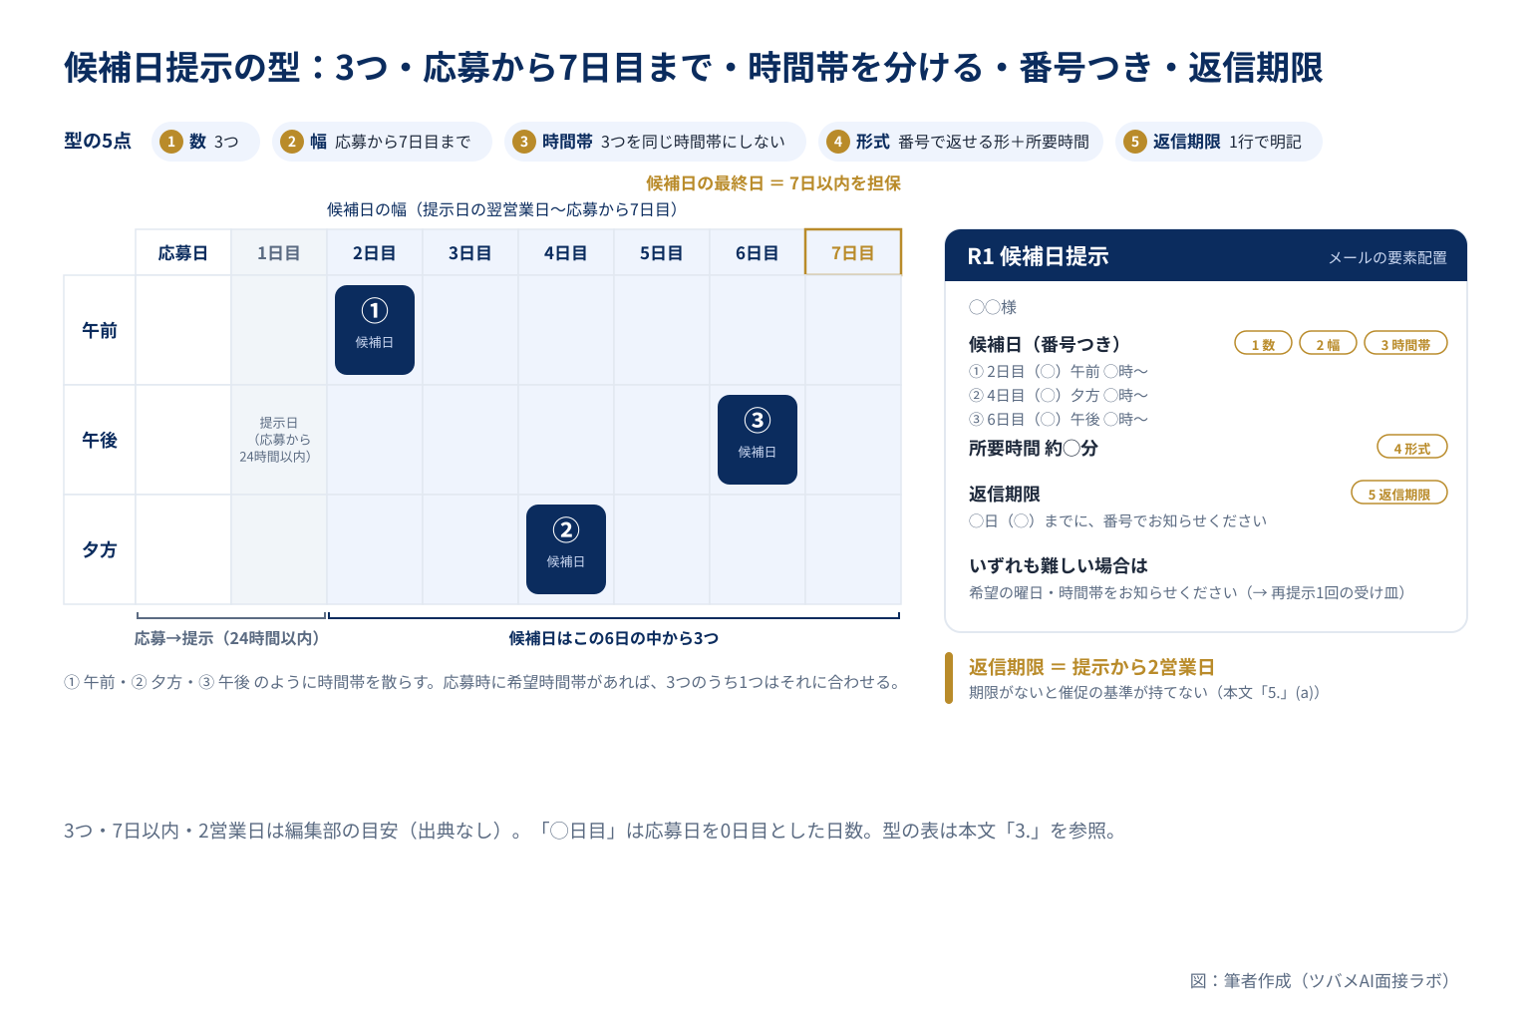Click the 午前 row header
The width and height of the screenshot is (1531, 1021).
(x=100, y=330)
